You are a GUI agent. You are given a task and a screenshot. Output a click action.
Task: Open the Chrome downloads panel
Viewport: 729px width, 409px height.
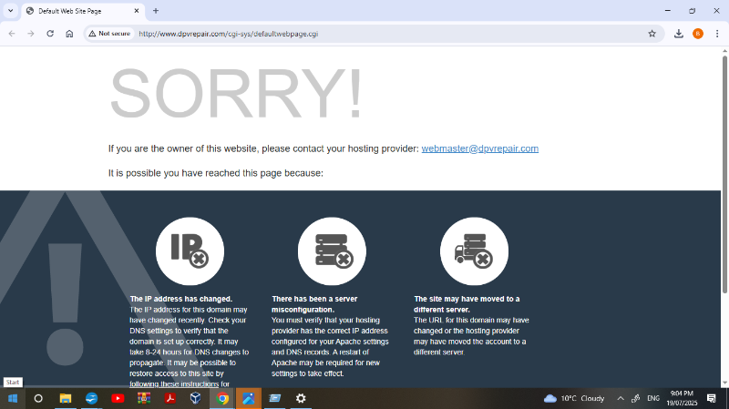point(679,34)
